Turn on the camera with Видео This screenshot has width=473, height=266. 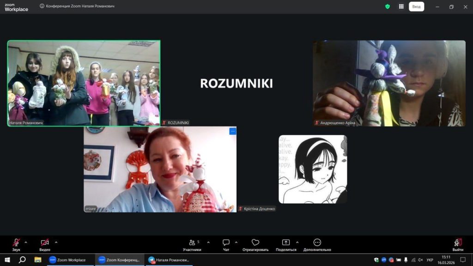tap(45, 243)
